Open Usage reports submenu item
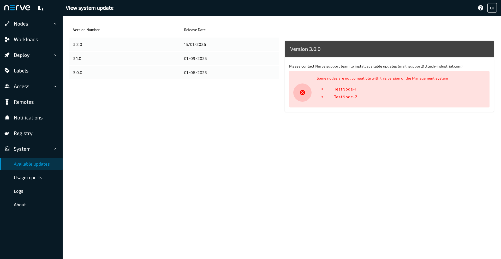The height and width of the screenshot is (259, 501). [x=31, y=178]
